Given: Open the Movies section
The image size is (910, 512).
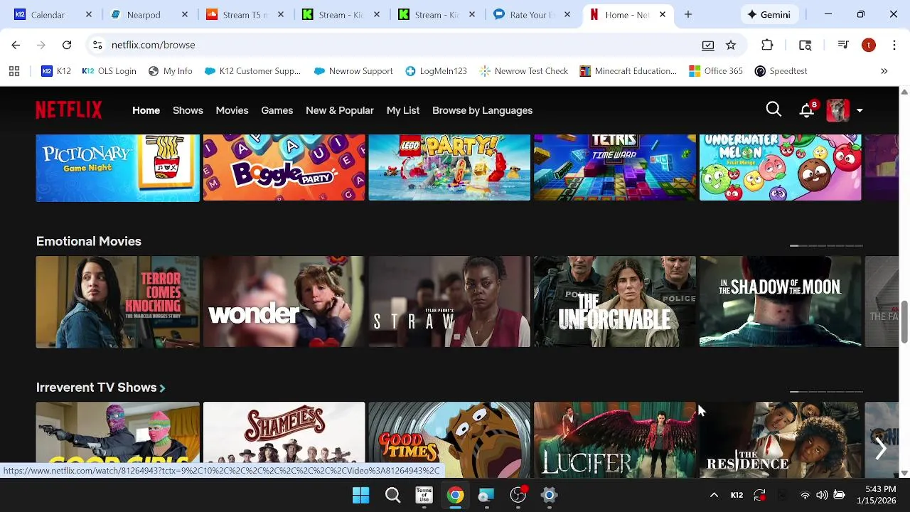Looking at the screenshot, I should point(232,110).
